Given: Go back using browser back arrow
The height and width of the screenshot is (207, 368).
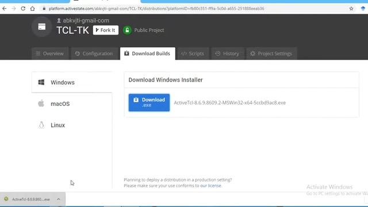Looking at the screenshot, I should point(5,9).
